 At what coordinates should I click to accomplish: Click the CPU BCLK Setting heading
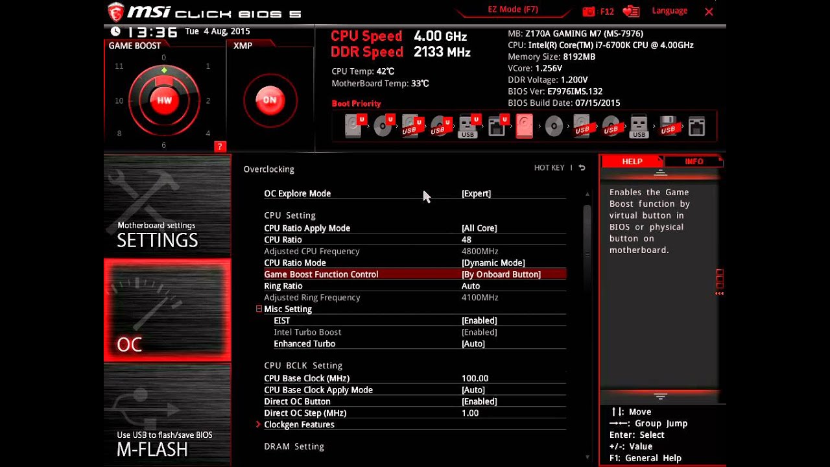303,365
